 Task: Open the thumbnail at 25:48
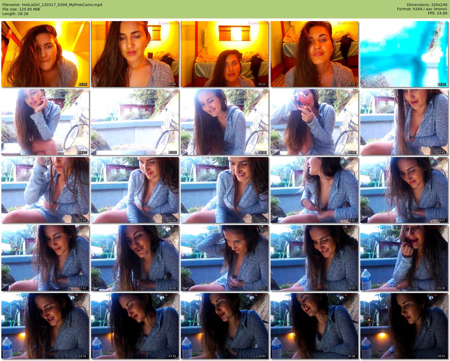click(314, 326)
